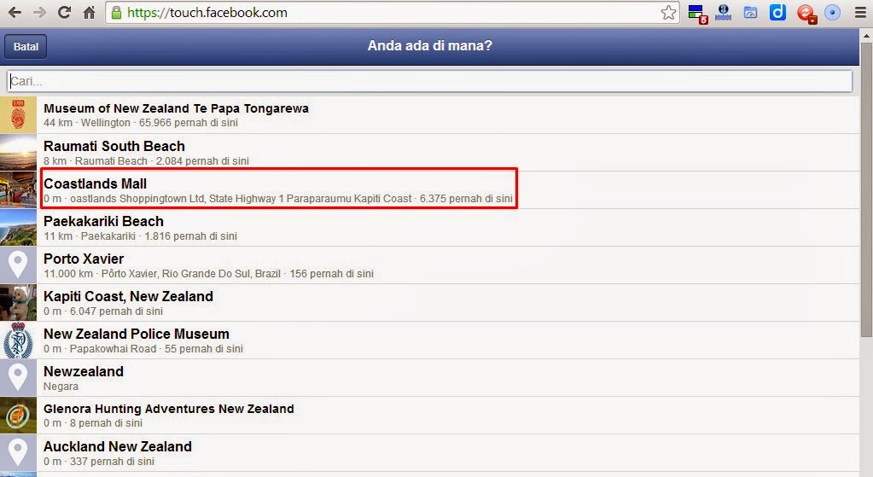Viewport: 873px width, 477px height.
Task: Choose Newzealand Negara entry
Action: 429,378
